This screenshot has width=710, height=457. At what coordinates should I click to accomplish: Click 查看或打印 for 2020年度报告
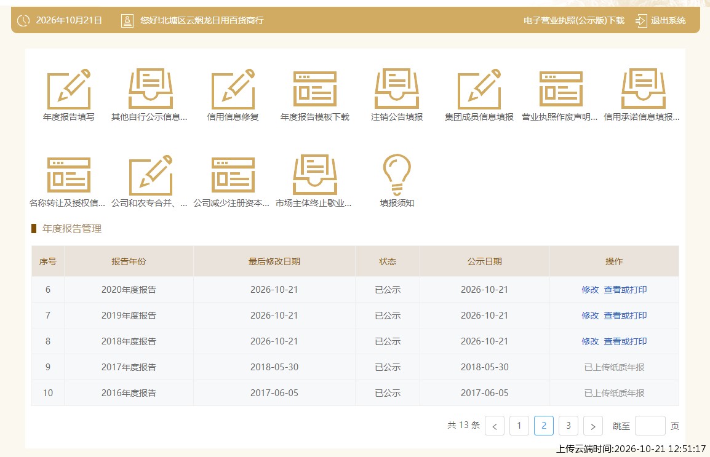(x=625, y=290)
